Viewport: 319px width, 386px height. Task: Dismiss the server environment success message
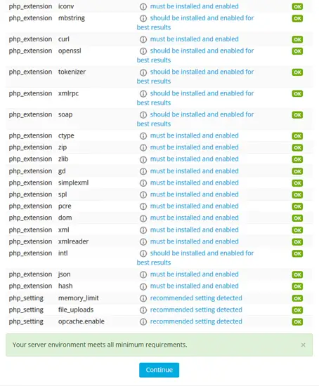tap(304, 345)
